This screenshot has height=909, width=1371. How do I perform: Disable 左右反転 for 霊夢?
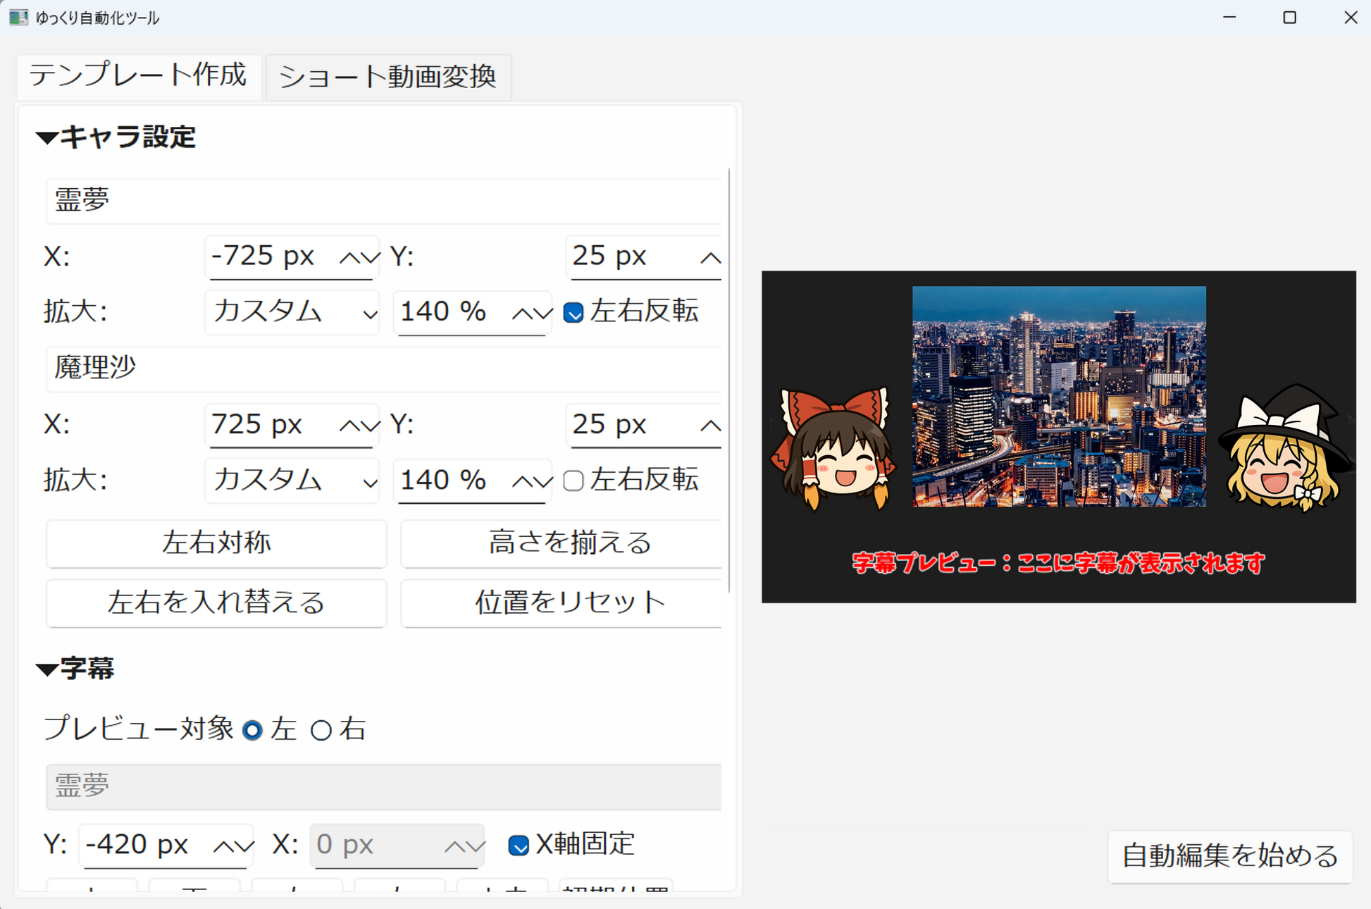point(573,312)
